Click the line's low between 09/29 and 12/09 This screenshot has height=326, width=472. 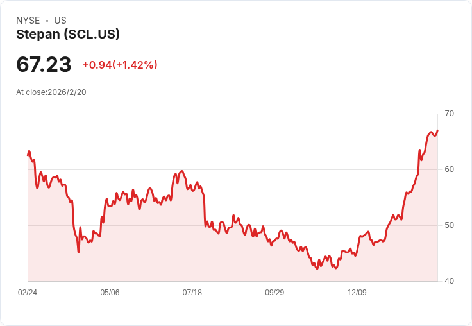[x=317, y=268]
